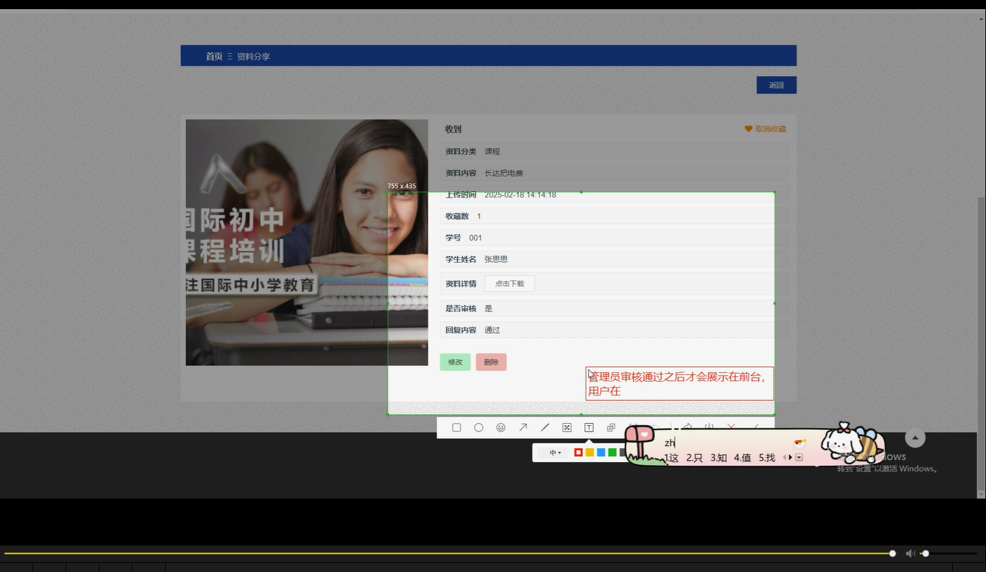Choose IME candidate 5.找
The width and height of the screenshot is (986, 572).
[767, 458]
